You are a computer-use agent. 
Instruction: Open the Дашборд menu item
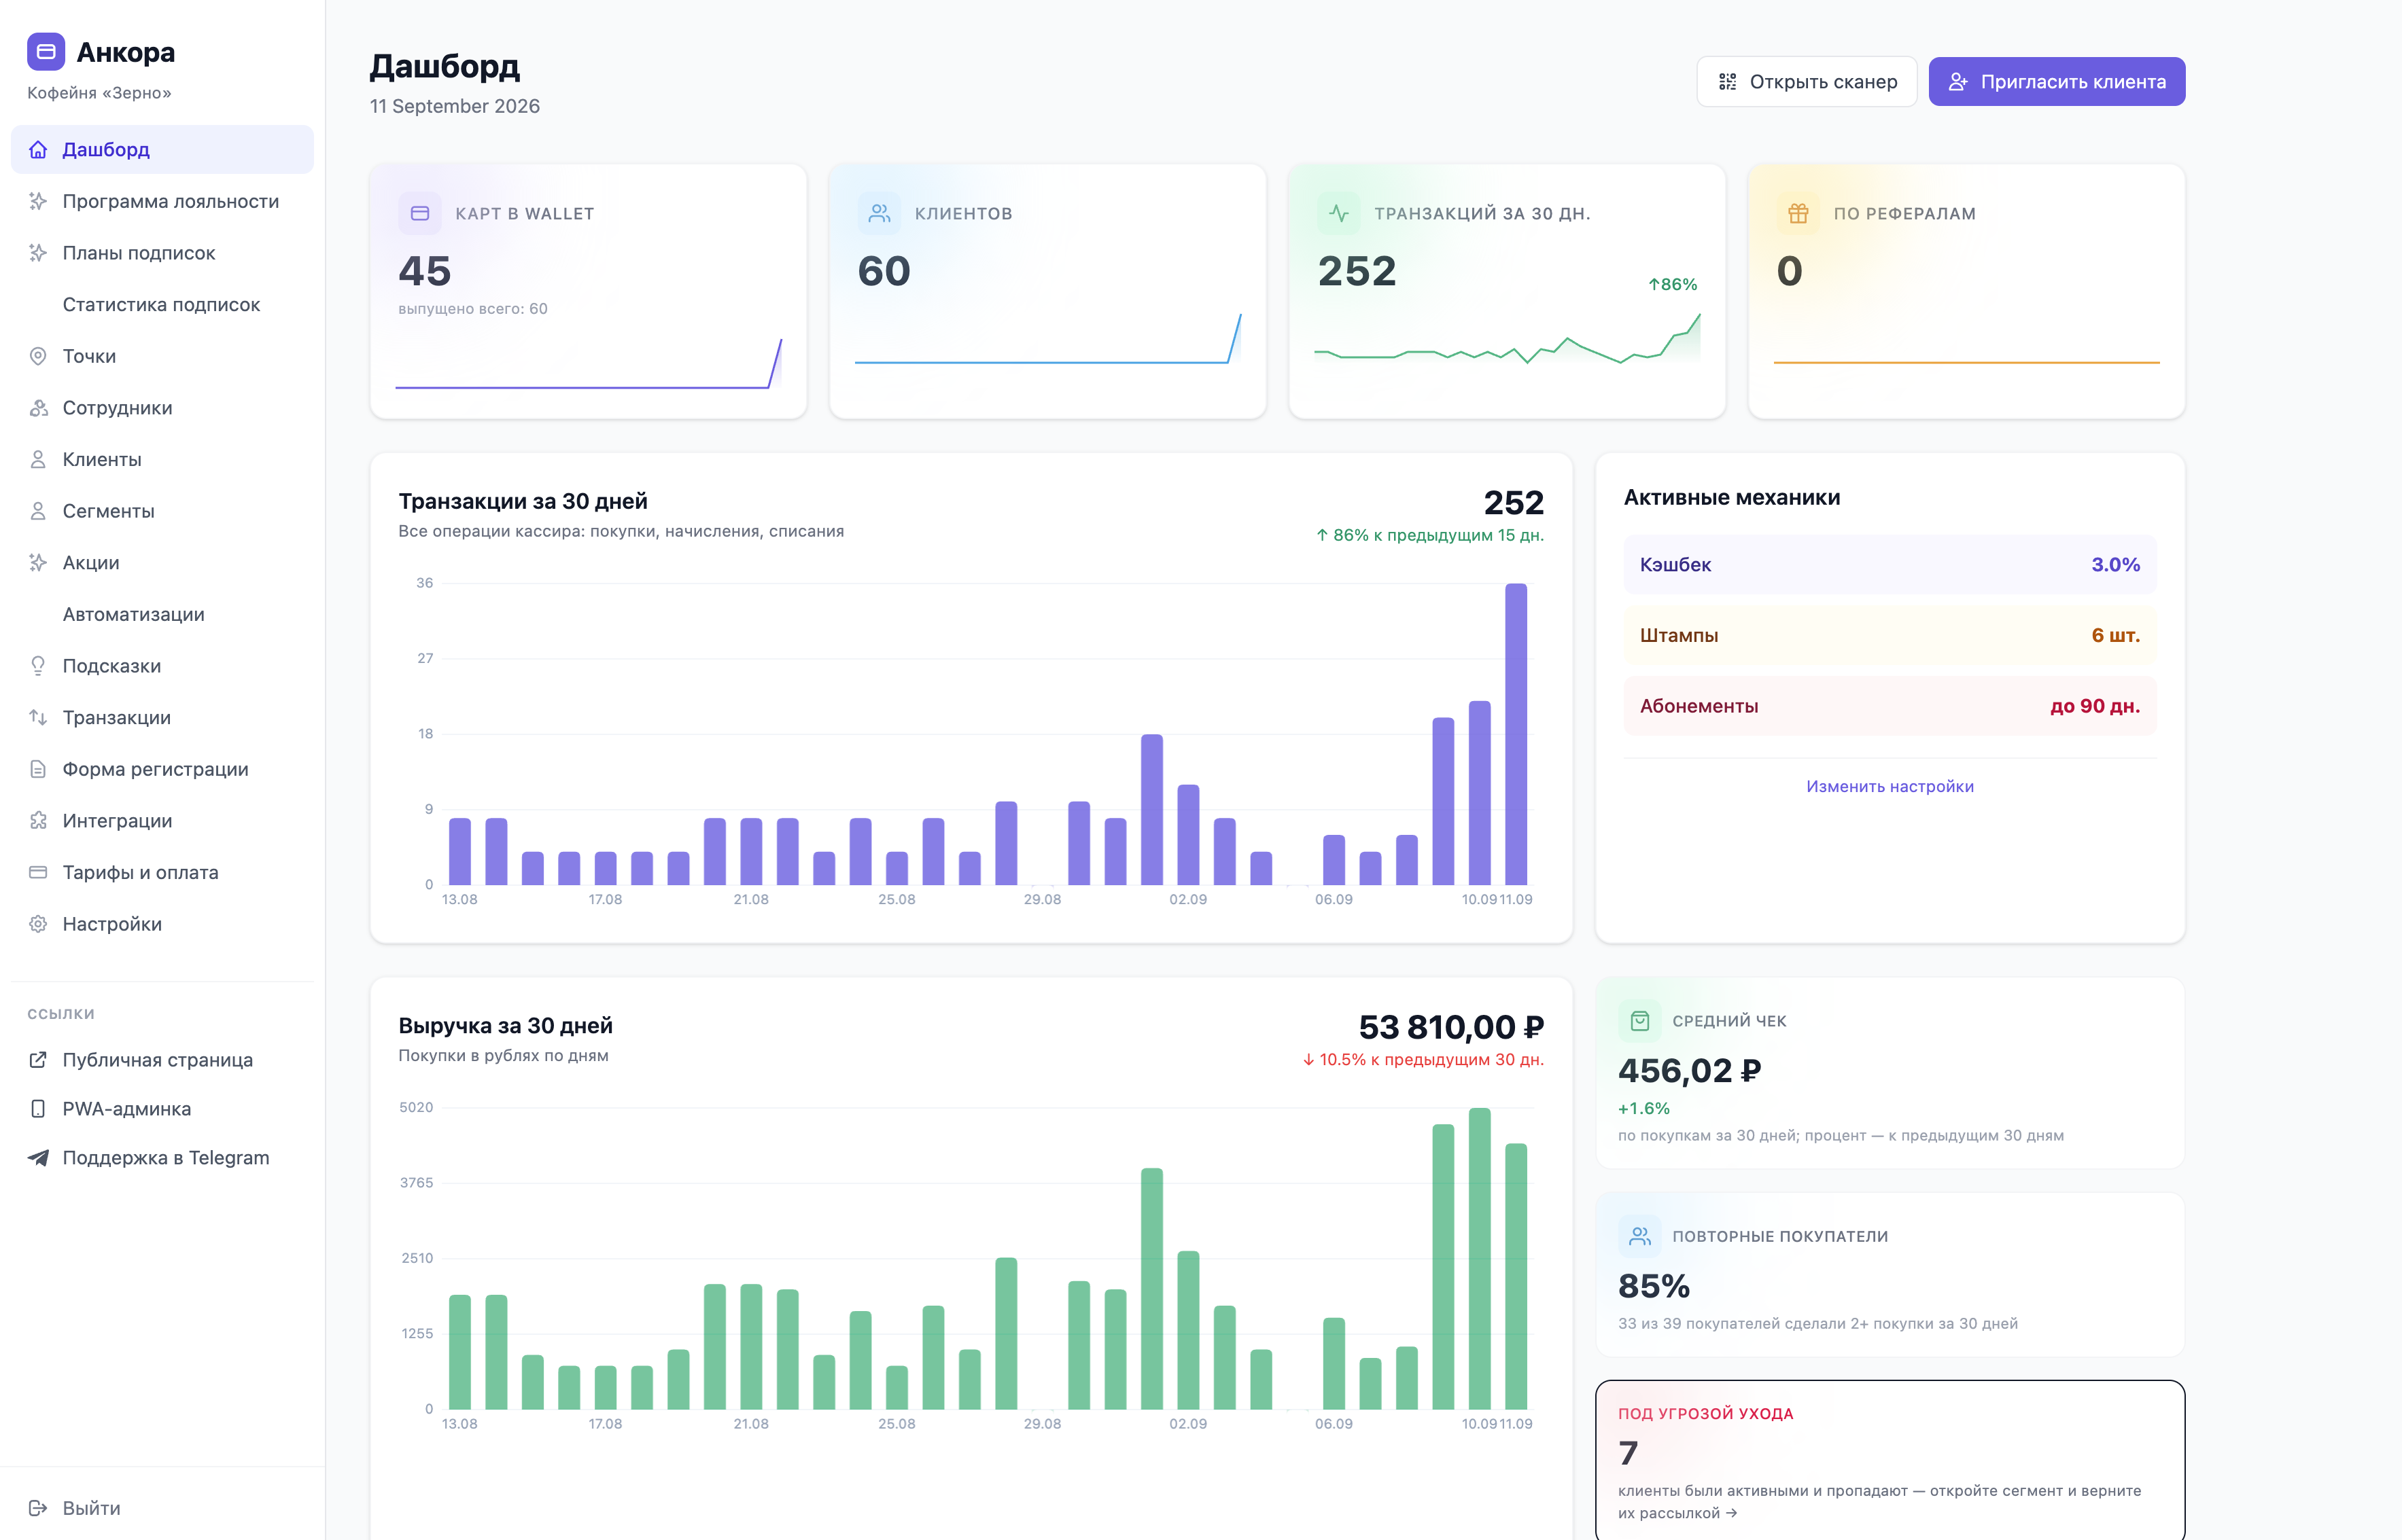pos(162,150)
